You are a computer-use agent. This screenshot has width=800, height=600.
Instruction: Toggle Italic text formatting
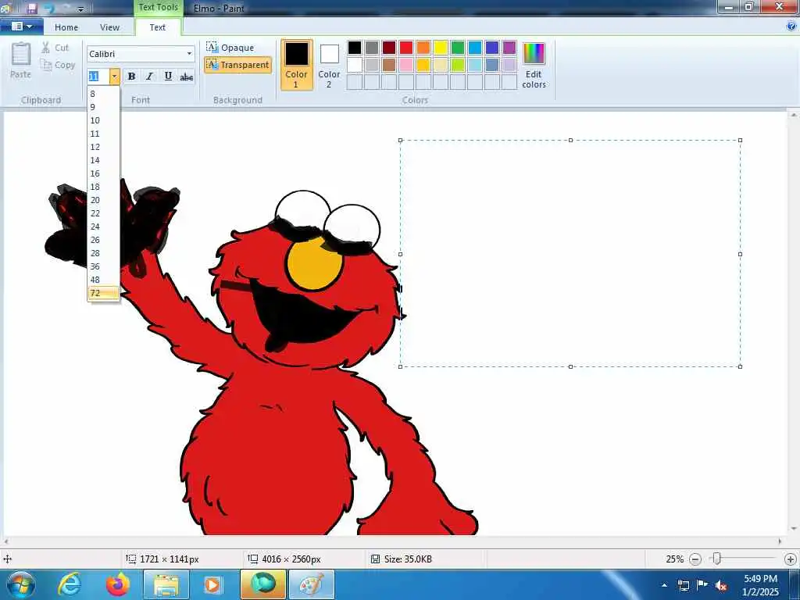point(149,77)
